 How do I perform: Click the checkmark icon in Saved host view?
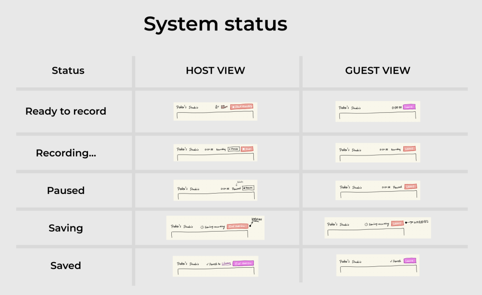[x=208, y=264]
